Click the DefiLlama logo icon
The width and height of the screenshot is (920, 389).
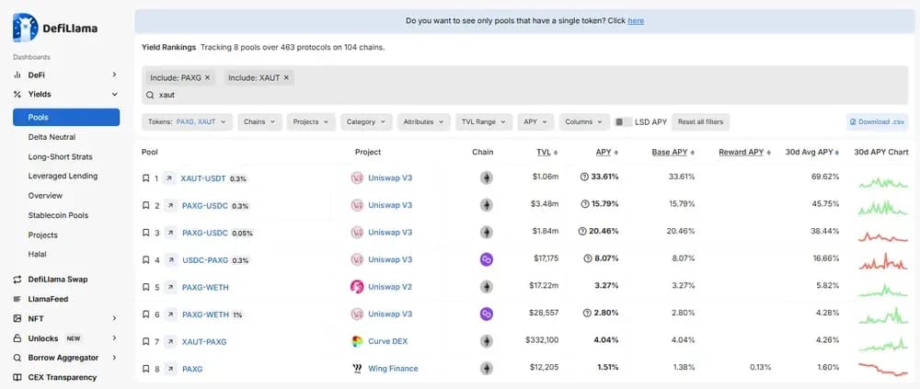pyautogui.click(x=25, y=29)
